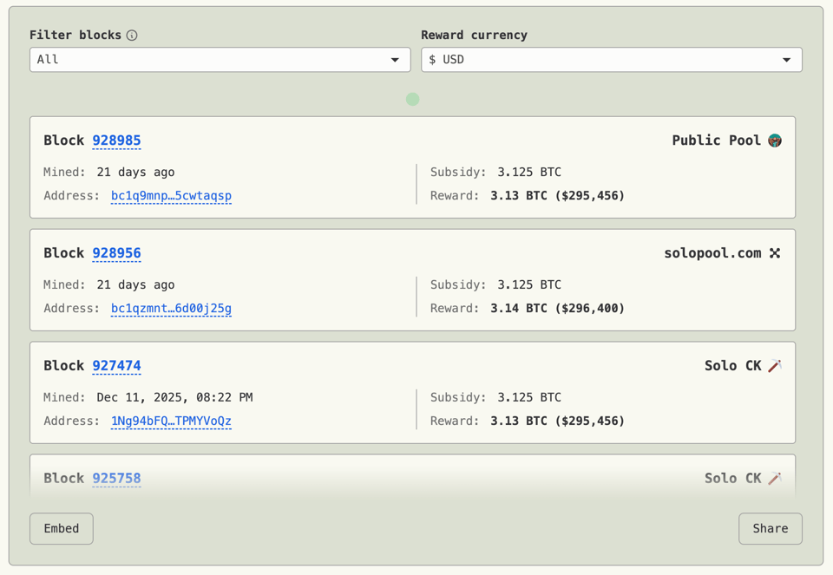Click address 1Ng94bFQ…TPMYVoQz for Solo CK block
Viewport: 833px width, 575px height.
coord(171,421)
